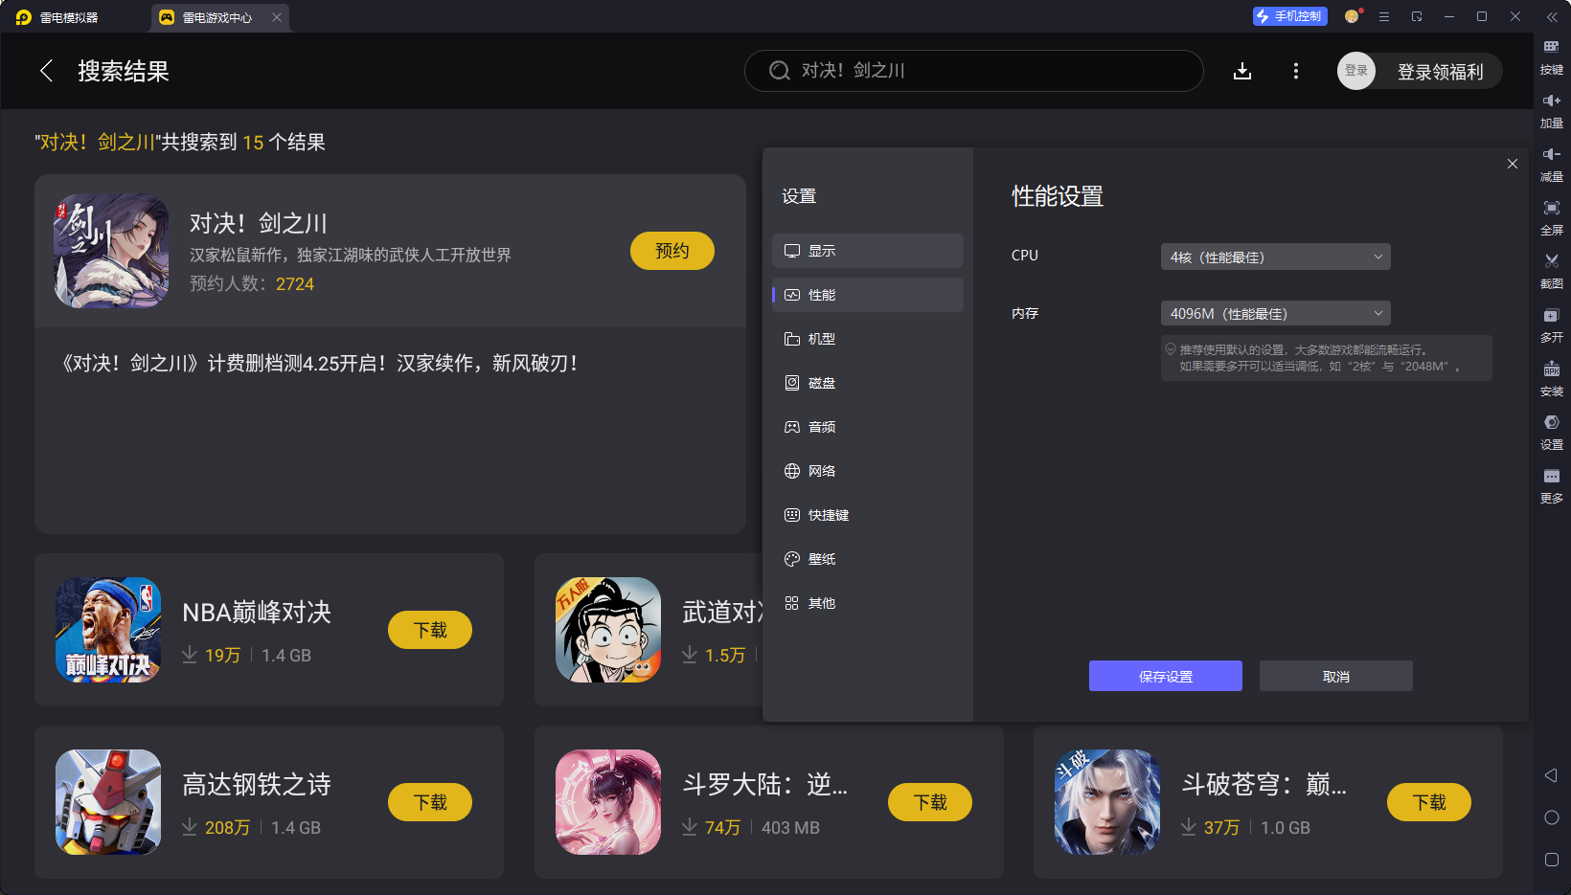1571x895 pixels.
Task: Download 高达钢铁之诗
Action: tap(430, 802)
